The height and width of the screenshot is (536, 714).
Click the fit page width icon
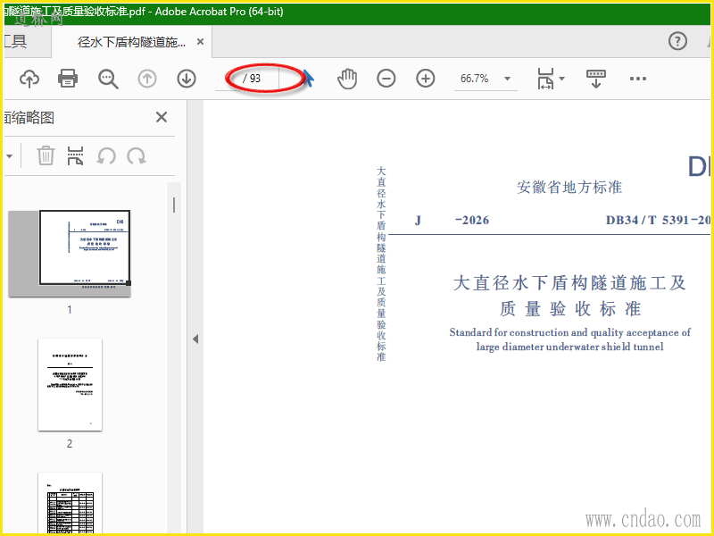pos(545,79)
